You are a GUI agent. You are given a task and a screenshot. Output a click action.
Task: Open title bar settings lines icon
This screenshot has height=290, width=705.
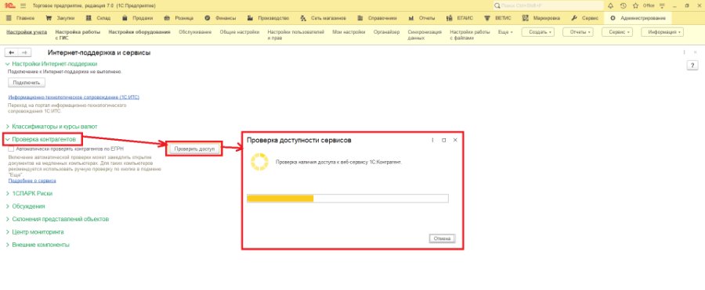pyautogui.click(x=663, y=5)
